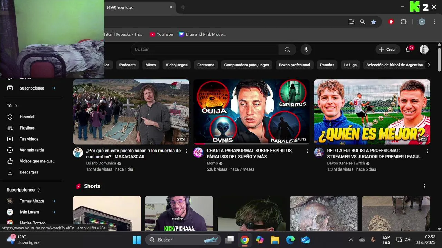
Task: Open the KICK/PICHAAA short thumbnail
Action: pos(179,214)
